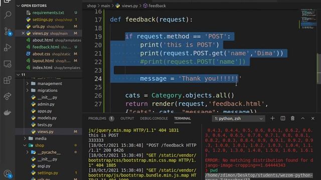The image size is (321, 180).
Task: Open feedback.html in Open Editors
Action: (x=48, y=47)
